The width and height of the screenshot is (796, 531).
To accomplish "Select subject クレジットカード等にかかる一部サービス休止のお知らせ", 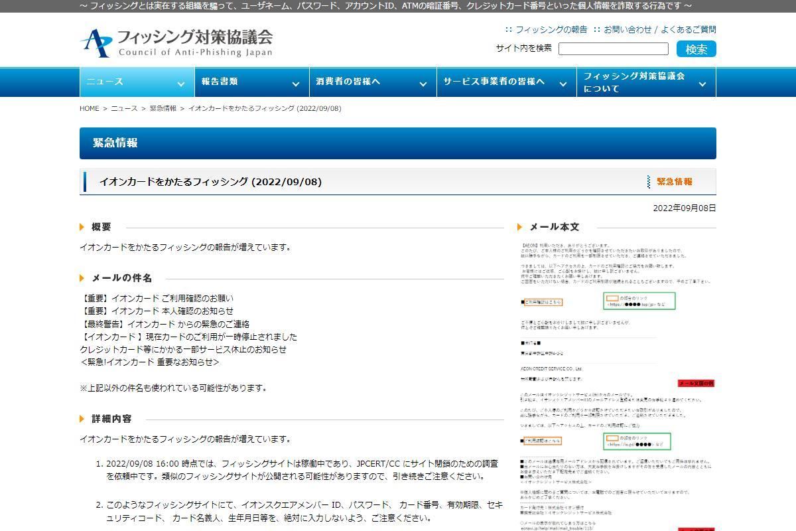I will pyautogui.click(x=183, y=349).
